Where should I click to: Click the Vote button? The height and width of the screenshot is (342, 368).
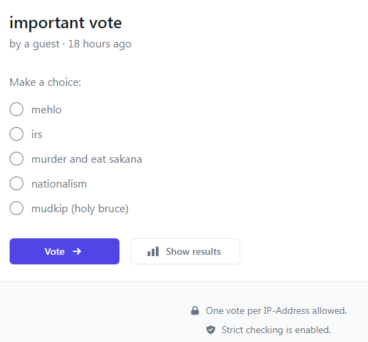pos(65,251)
